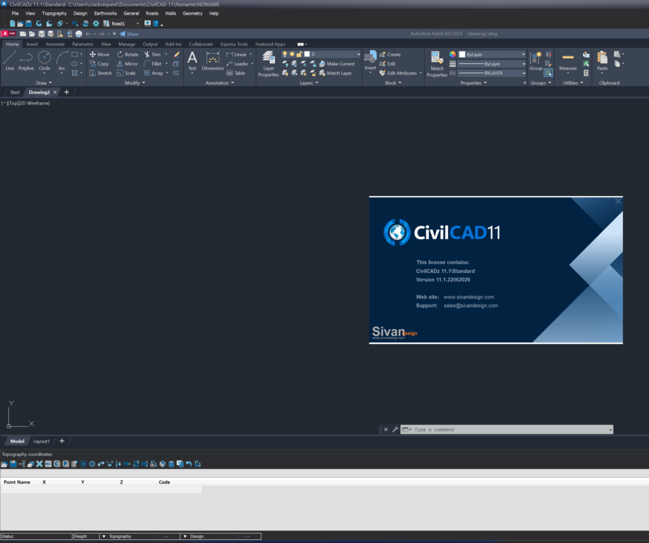The image size is (649, 543).
Task: Click Match Layer button
Action: pos(335,73)
